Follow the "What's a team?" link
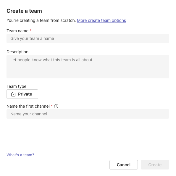Viewport: 176px width, 176px height. [20, 155]
